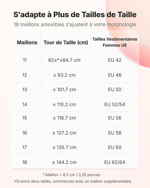Click the main title about Tailles de Taille
This screenshot has height=188, width=150.
(x=75, y=15)
